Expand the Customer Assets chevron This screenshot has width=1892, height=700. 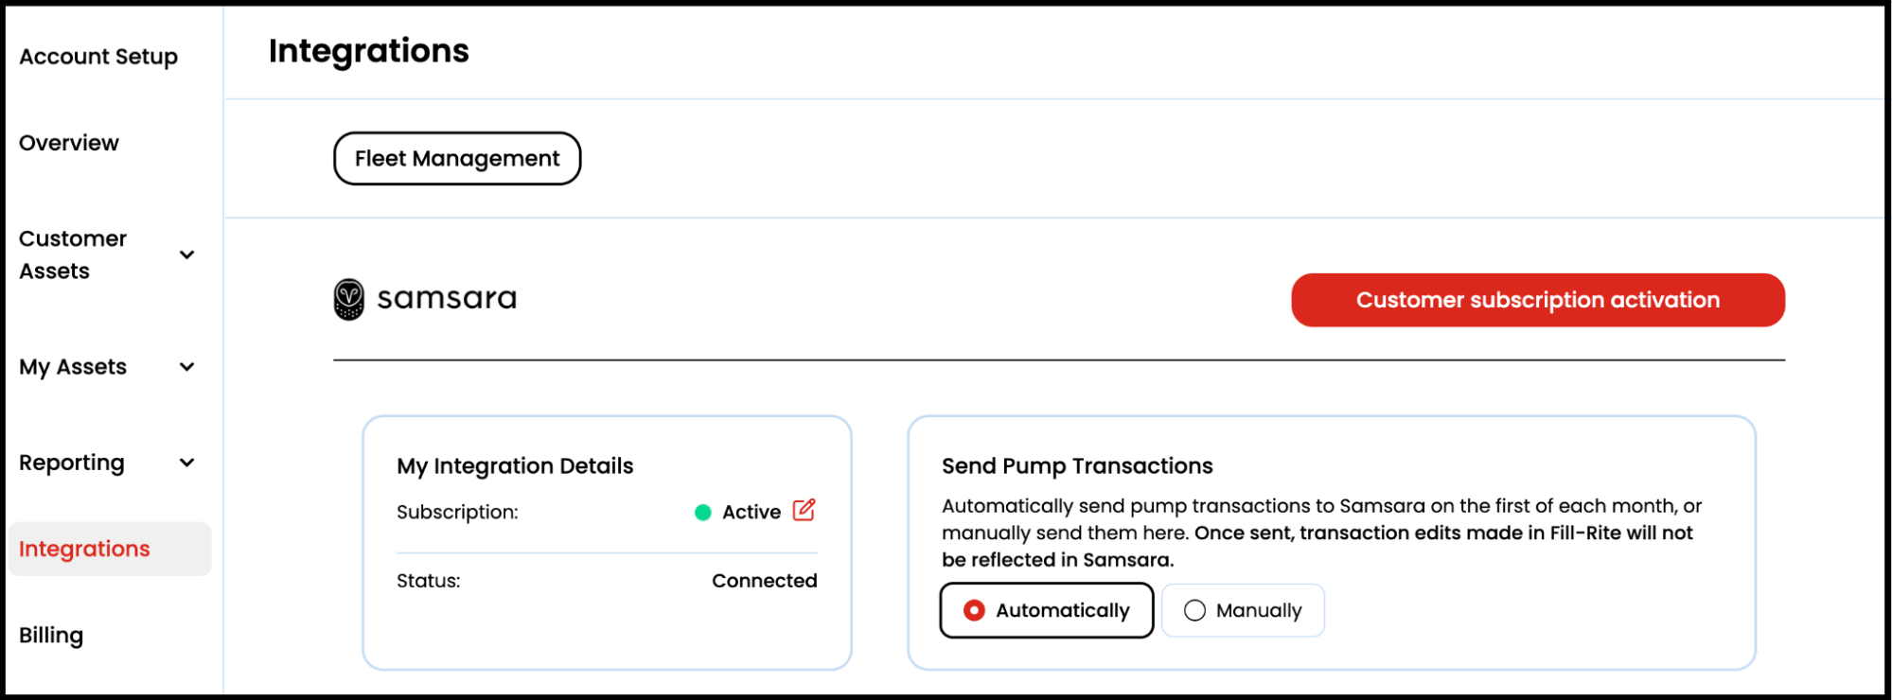click(187, 254)
